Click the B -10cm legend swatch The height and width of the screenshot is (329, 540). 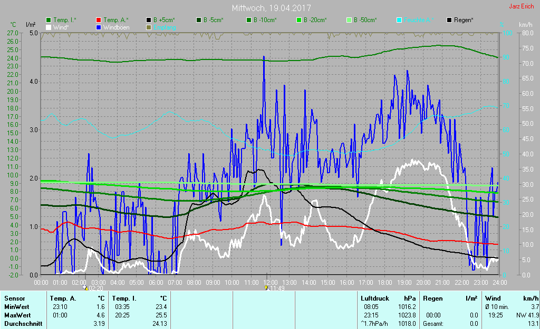(249, 20)
